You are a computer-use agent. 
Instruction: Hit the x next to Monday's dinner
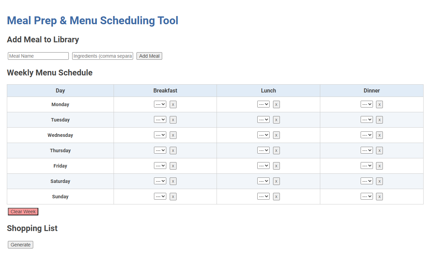pyautogui.click(x=379, y=104)
